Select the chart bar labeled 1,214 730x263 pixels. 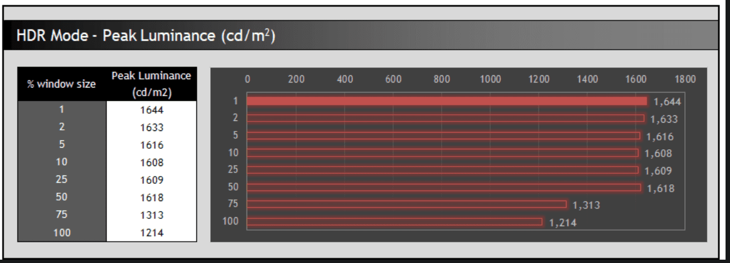[394, 222]
